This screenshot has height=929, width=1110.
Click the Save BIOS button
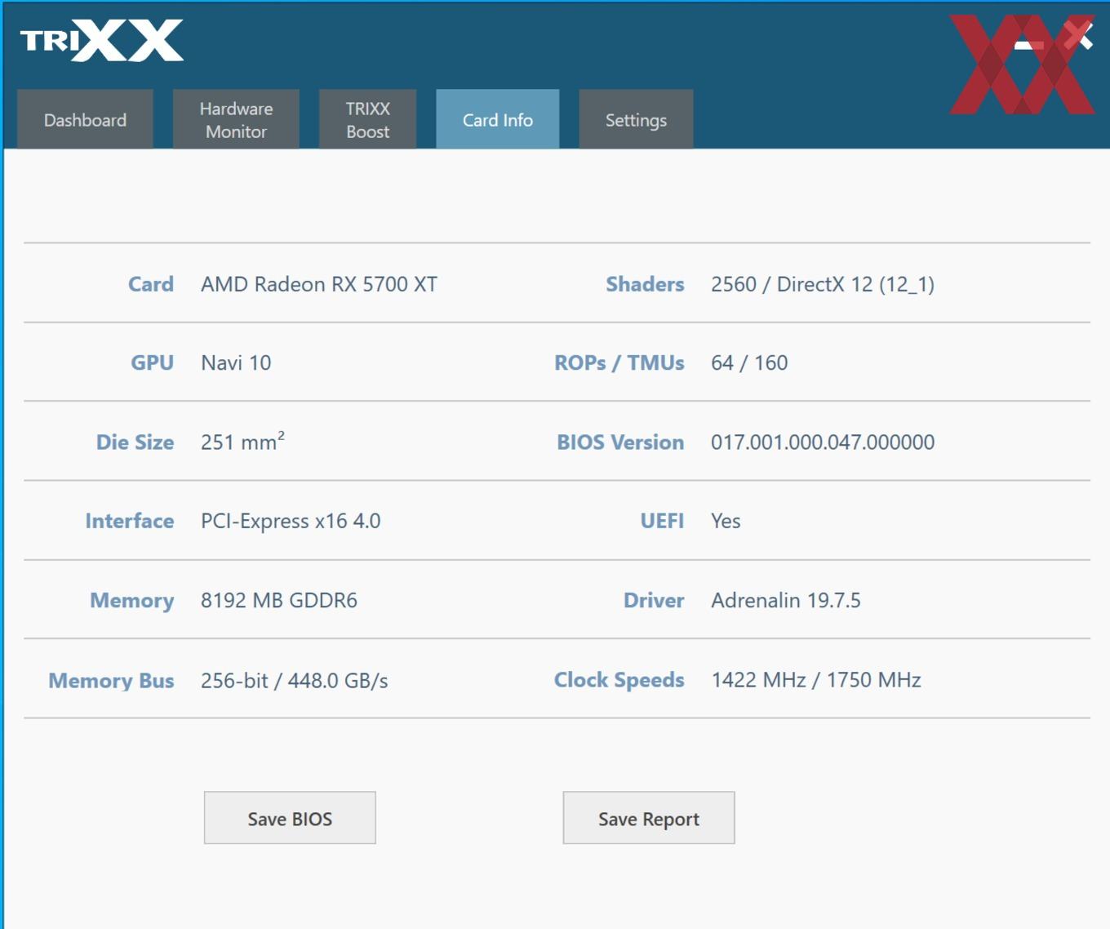(x=290, y=818)
